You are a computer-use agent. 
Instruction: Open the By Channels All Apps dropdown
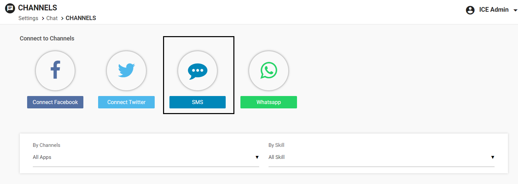coord(146,157)
